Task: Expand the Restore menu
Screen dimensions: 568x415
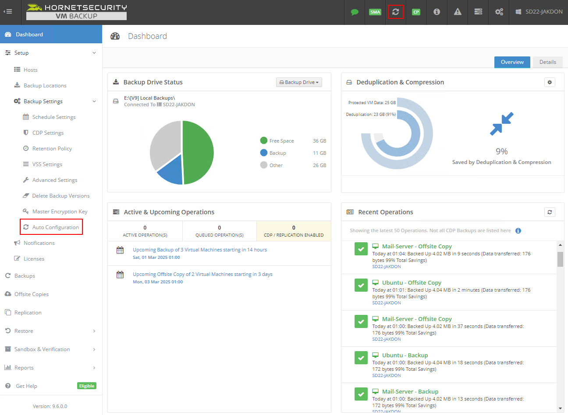Action: coord(51,331)
